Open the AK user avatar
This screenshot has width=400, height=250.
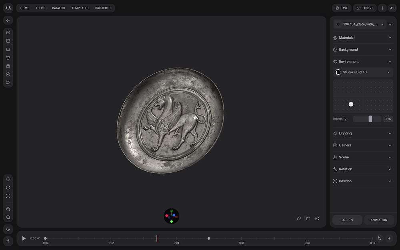pyautogui.click(x=392, y=8)
